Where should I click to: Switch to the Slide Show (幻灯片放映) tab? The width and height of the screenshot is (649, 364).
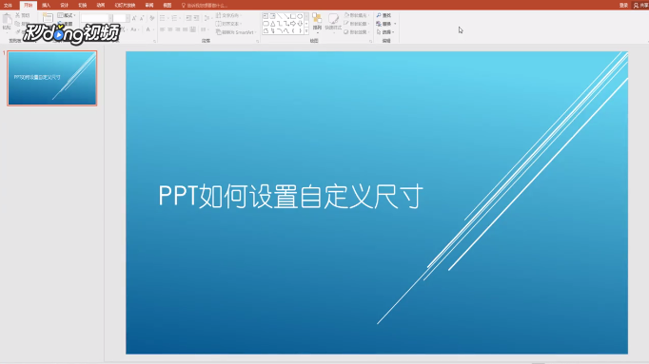coord(125,6)
